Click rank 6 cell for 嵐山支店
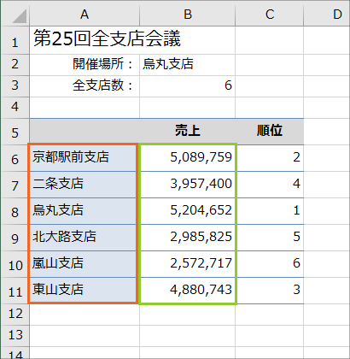The height and width of the screenshot is (359, 350). (x=270, y=264)
